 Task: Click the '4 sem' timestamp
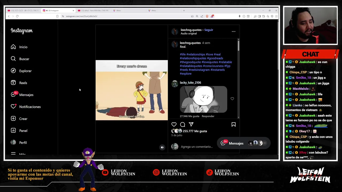pos(206,43)
